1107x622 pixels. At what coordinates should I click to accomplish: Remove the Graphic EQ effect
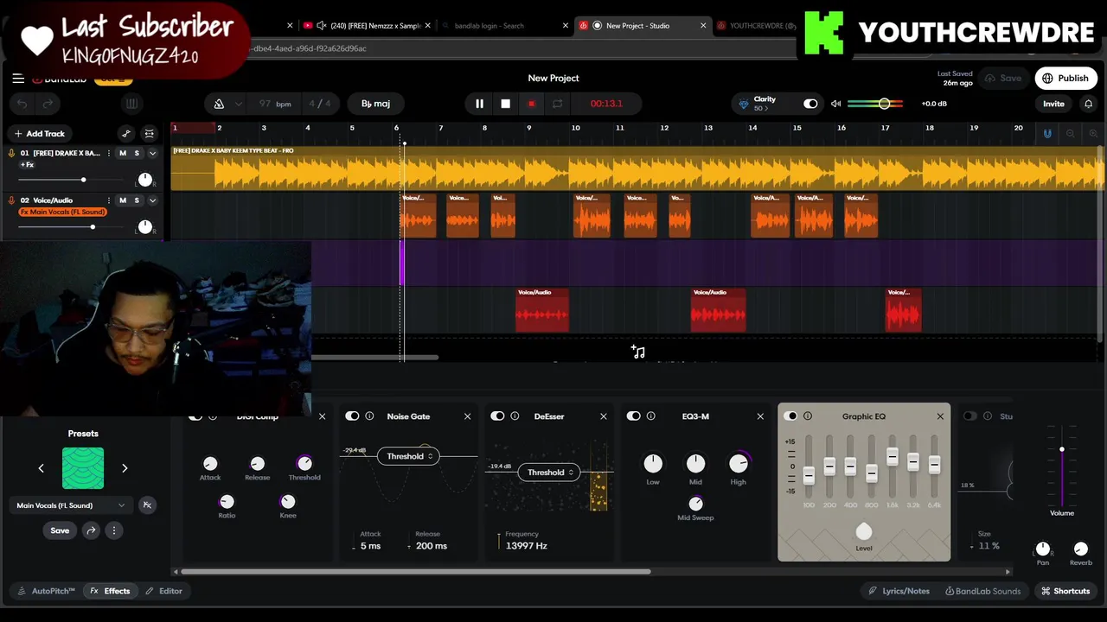point(940,416)
